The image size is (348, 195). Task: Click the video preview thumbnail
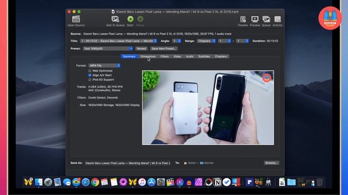pyautogui.click(x=208, y=108)
